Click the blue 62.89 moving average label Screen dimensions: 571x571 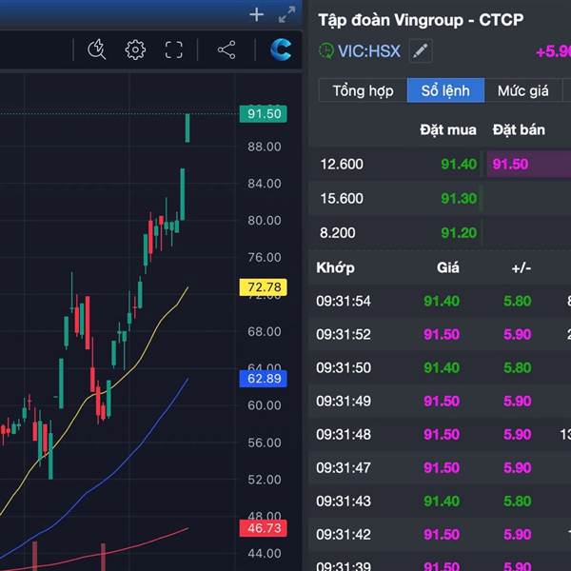[x=264, y=379]
